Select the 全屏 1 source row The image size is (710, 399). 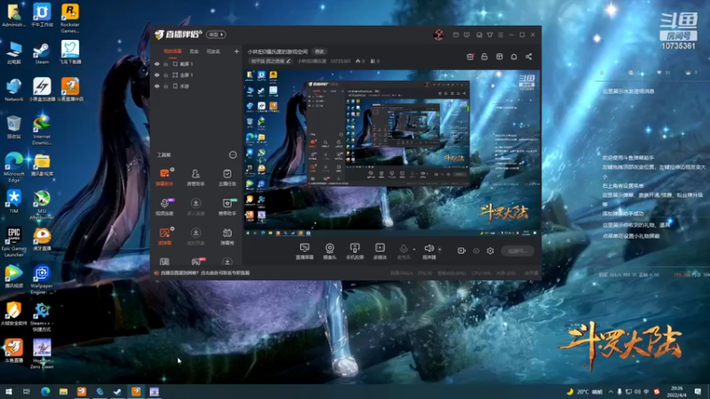[x=196, y=75]
